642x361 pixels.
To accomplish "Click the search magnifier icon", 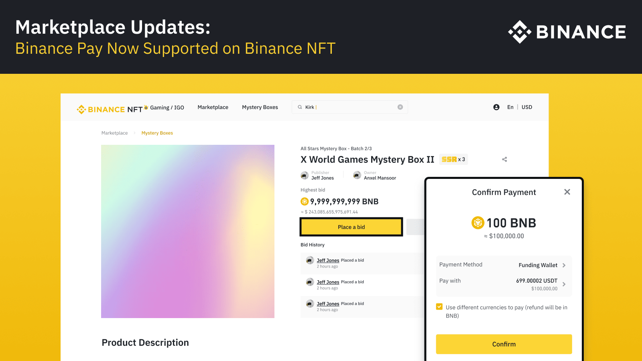I will (300, 107).
